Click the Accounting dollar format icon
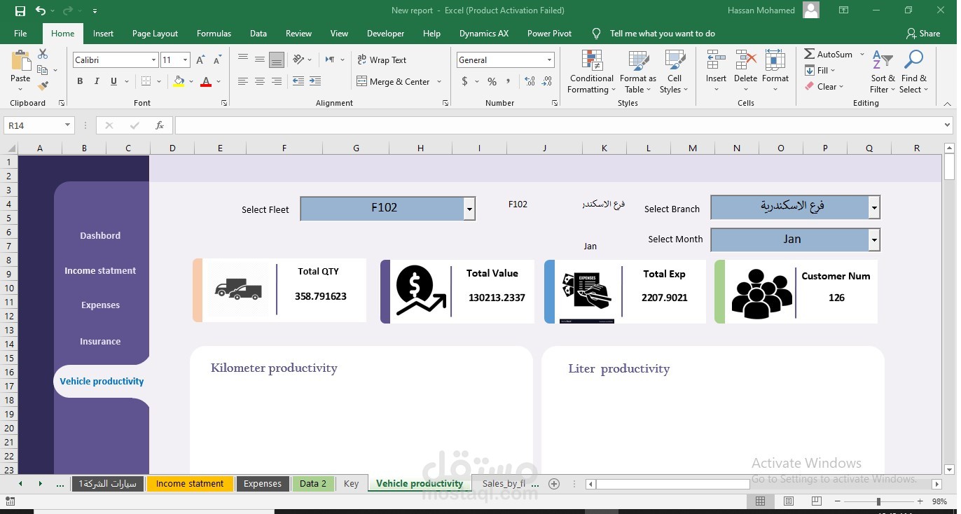Image resolution: width=961 pixels, height=514 pixels. pos(464,81)
